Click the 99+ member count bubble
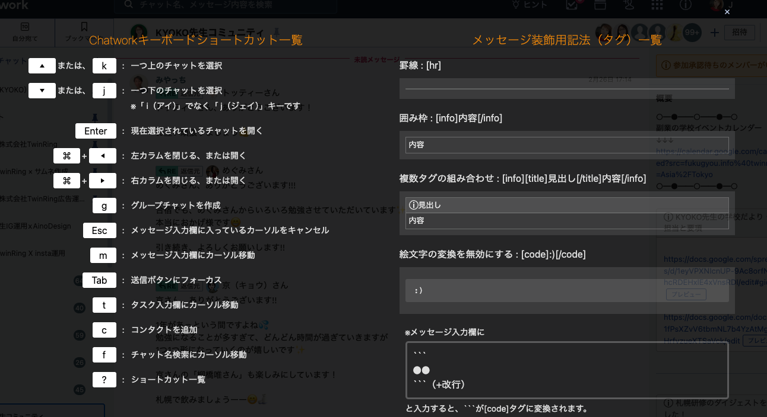Image resolution: width=767 pixels, height=417 pixels. tap(692, 33)
